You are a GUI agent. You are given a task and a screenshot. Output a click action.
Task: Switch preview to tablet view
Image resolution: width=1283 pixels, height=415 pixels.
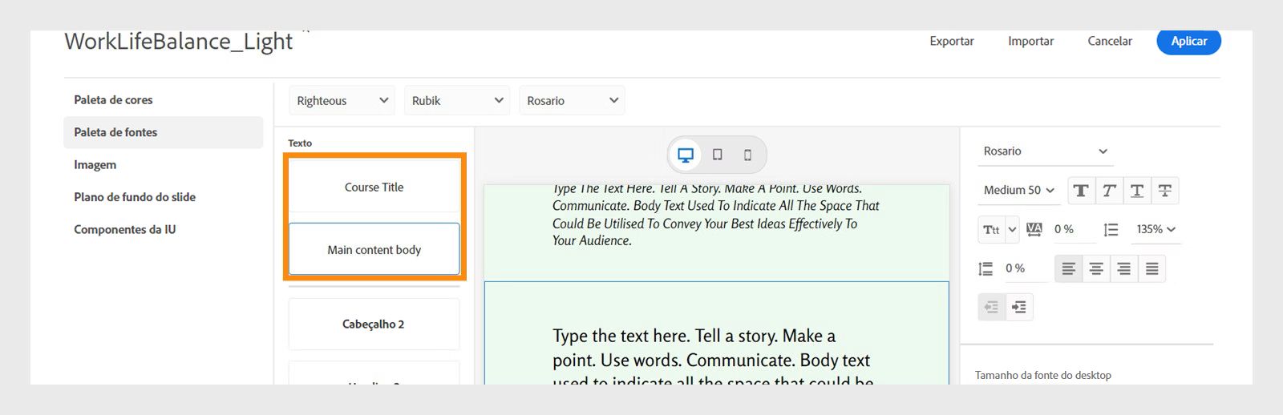pos(717,155)
